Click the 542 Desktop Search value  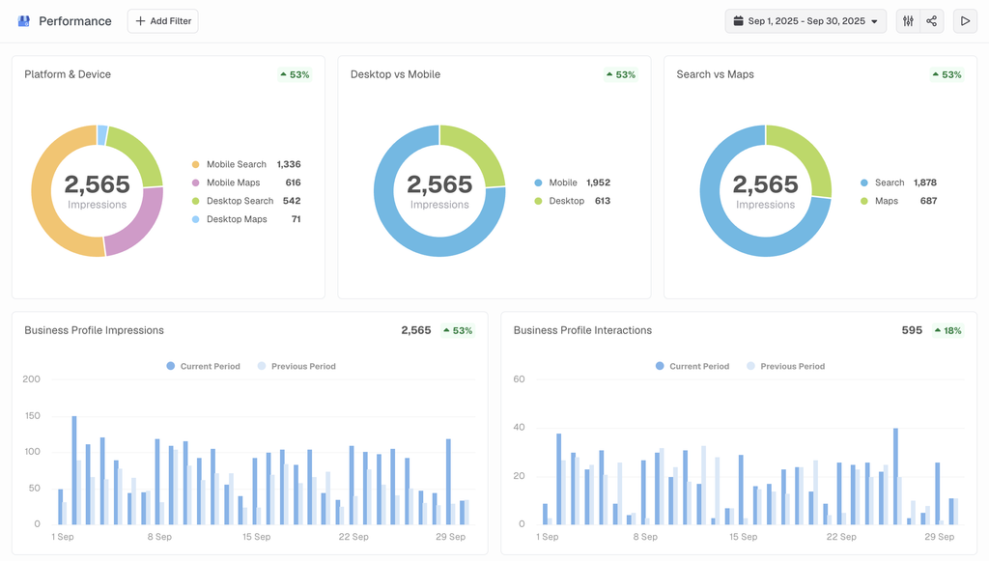(292, 201)
